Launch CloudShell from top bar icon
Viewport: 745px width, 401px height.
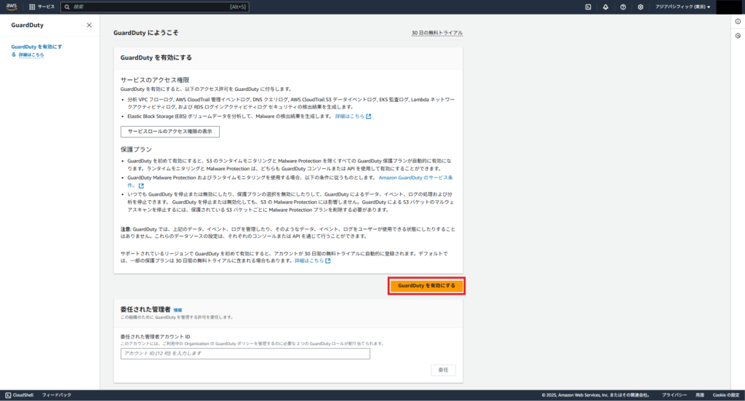tap(588, 7)
